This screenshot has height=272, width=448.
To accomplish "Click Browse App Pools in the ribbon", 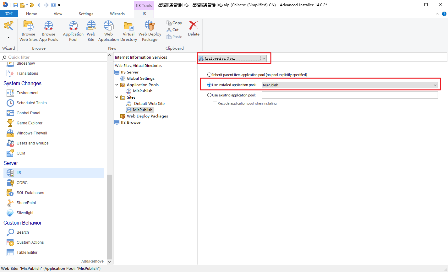I will [x=49, y=31].
